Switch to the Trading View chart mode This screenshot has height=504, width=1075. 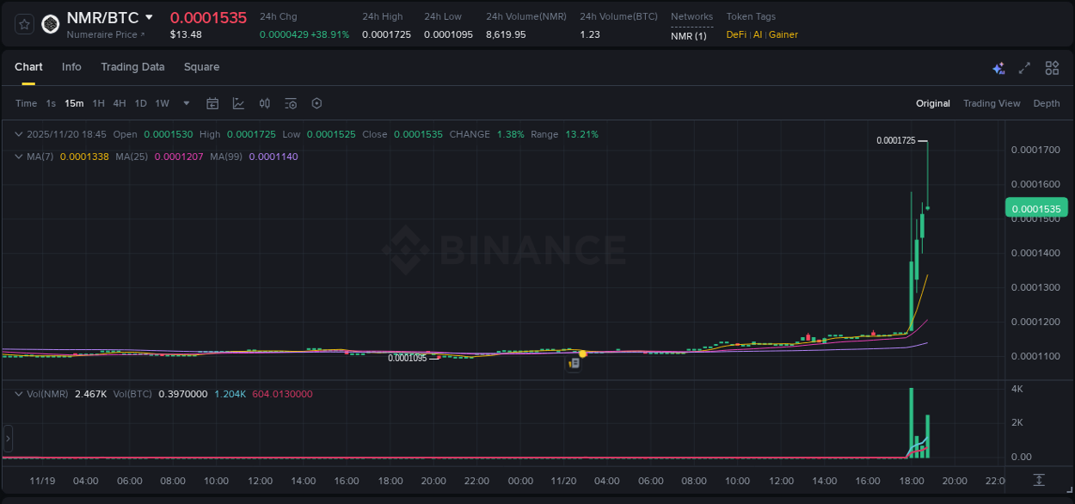coord(992,103)
